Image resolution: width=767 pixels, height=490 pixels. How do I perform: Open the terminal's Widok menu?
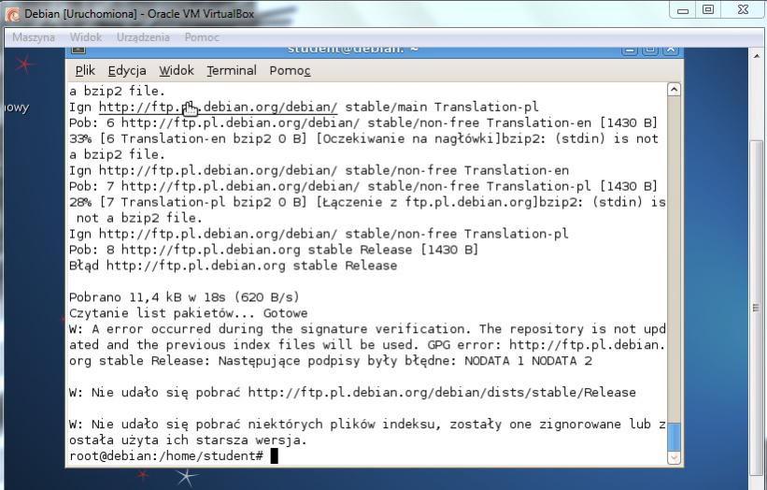[177, 70]
